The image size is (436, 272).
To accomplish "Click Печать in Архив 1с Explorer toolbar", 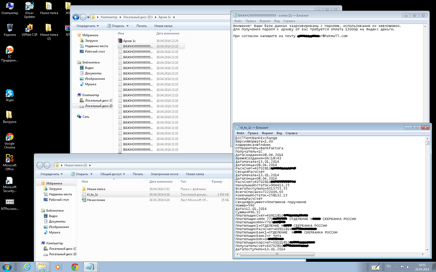I will (x=141, y=26).
